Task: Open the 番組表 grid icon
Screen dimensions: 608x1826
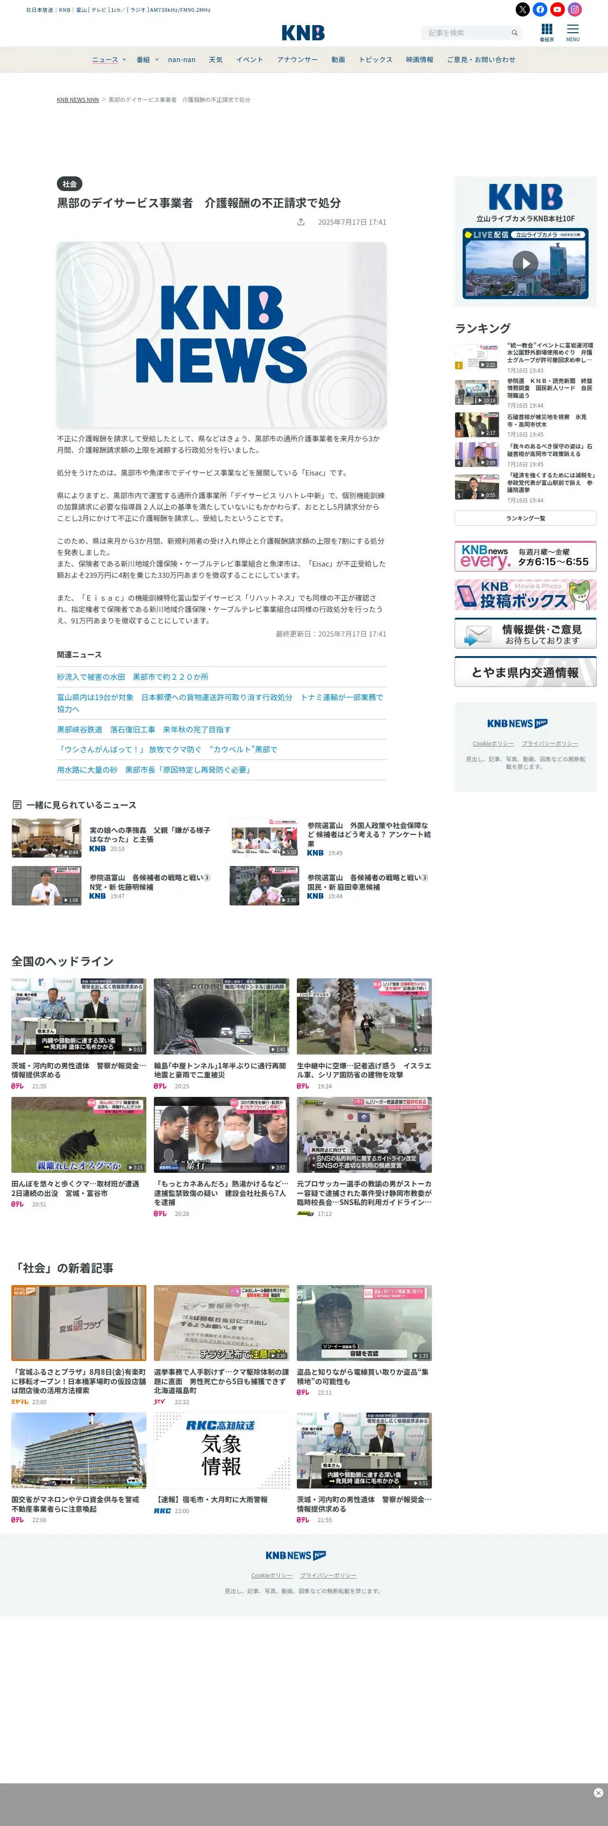Action: [x=546, y=32]
